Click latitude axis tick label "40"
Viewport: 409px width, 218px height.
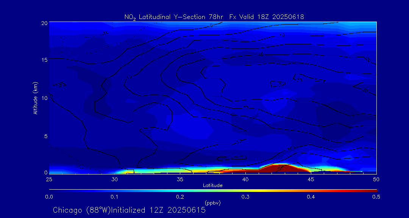point(245,179)
